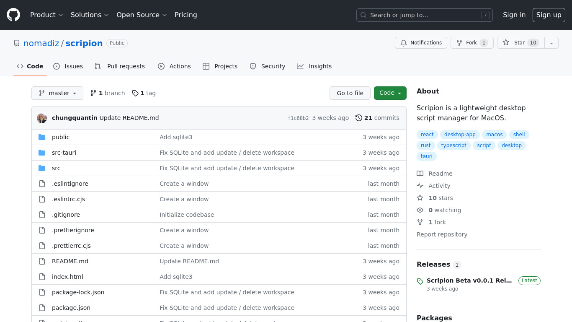Image resolution: width=572 pixels, height=322 pixels.
Task: Select the react topic tag
Action: click(x=427, y=135)
